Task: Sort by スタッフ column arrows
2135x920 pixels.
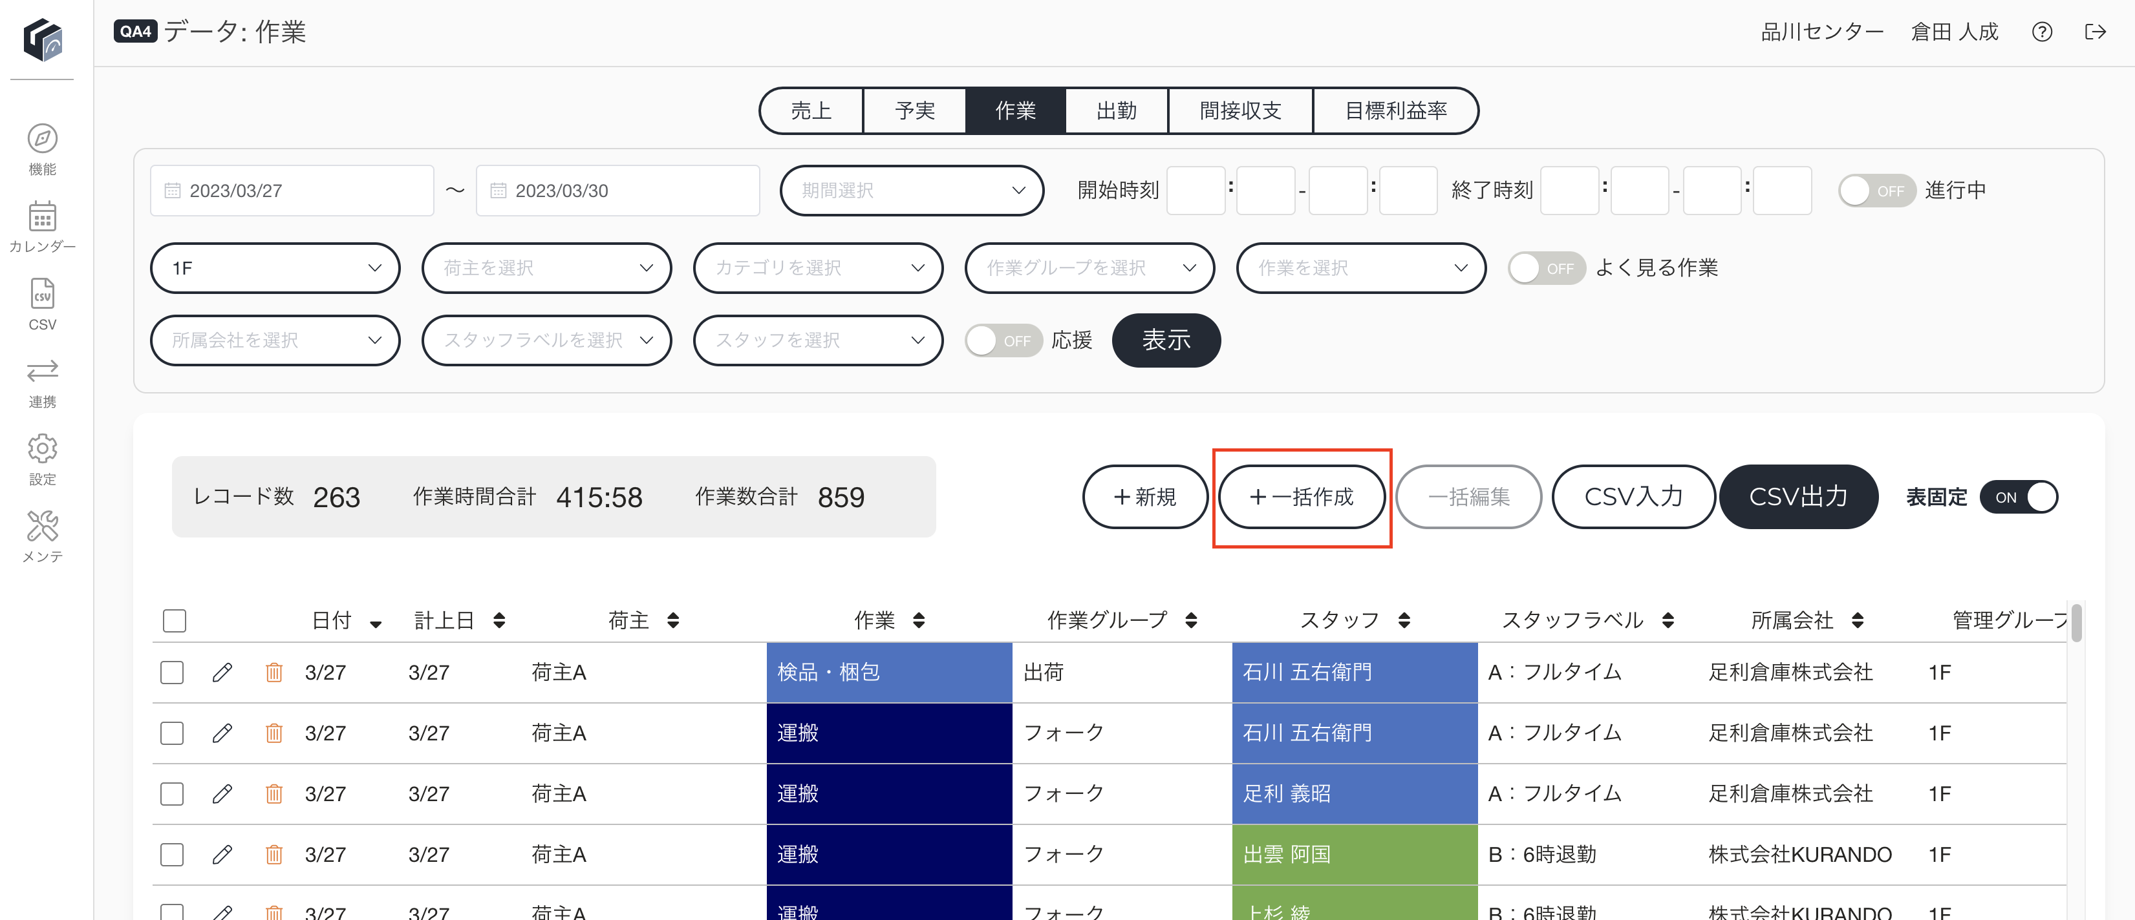Action: (1404, 620)
